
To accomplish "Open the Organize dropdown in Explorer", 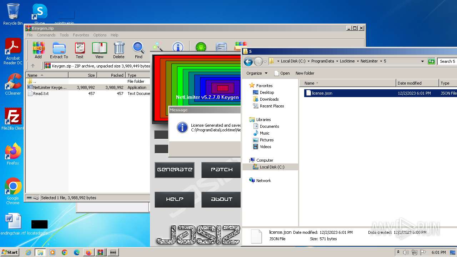I will click(257, 73).
